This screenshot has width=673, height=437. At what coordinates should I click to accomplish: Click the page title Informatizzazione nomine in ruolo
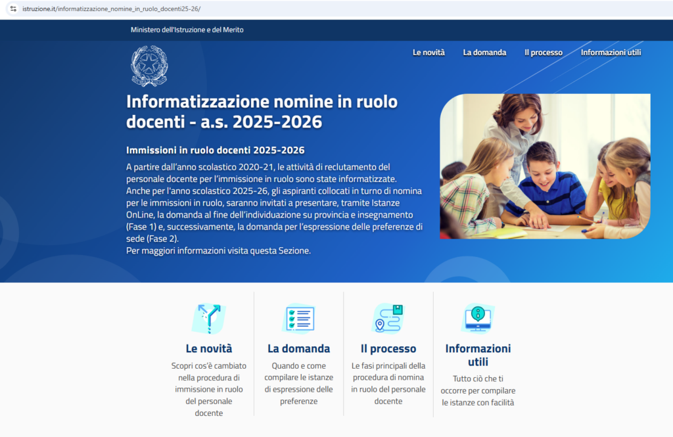click(x=262, y=112)
